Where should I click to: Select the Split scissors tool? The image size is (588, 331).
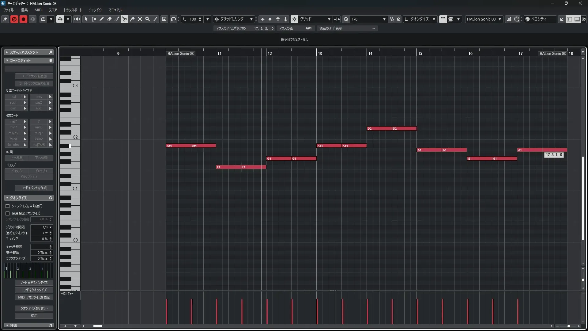pos(125,19)
